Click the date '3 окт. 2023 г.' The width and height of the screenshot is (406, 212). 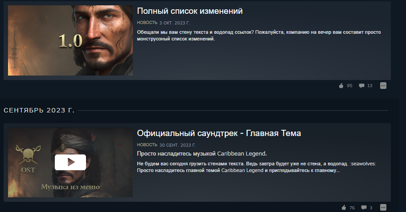pos(175,23)
